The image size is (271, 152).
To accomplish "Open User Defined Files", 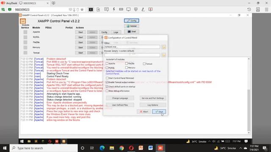I will click(120, 105).
